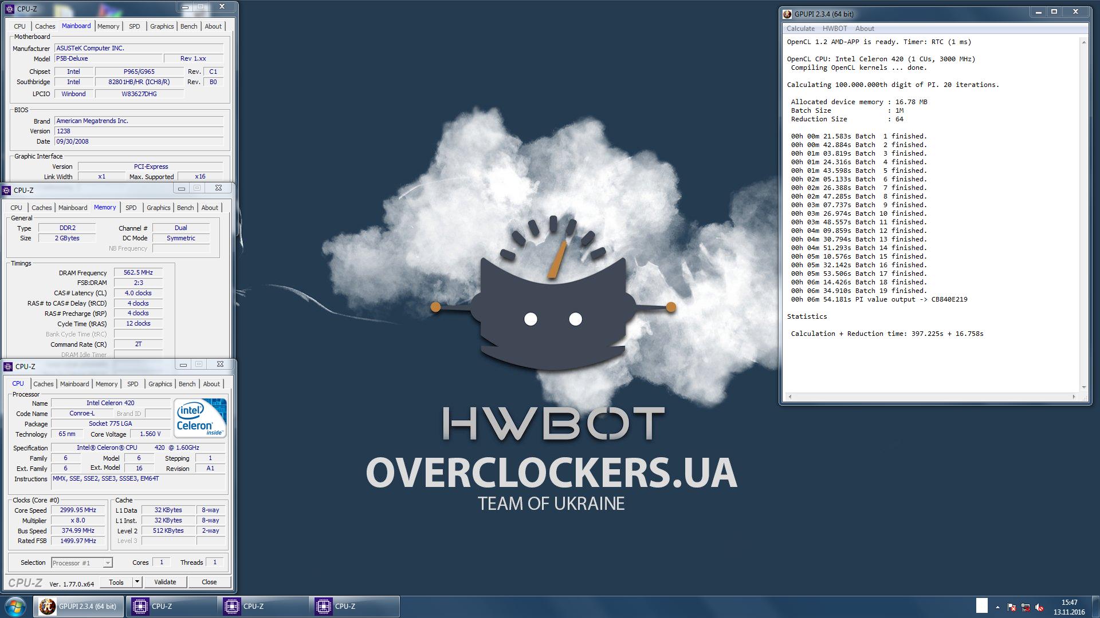The image size is (1100, 618).
Task: Click GPUPI vertical scrollbar down arrow
Action: click(1083, 387)
